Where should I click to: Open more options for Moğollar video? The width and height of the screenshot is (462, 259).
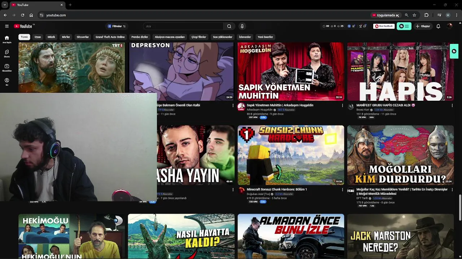tap(452, 190)
